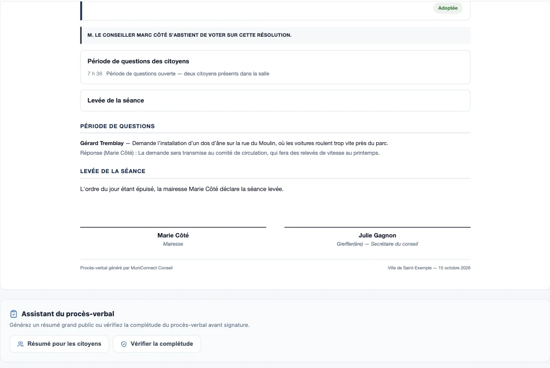Image resolution: width=550 pixels, height=368 pixels.
Task: Click the Marc Côté abstention notice
Action: [x=275, y=35]
